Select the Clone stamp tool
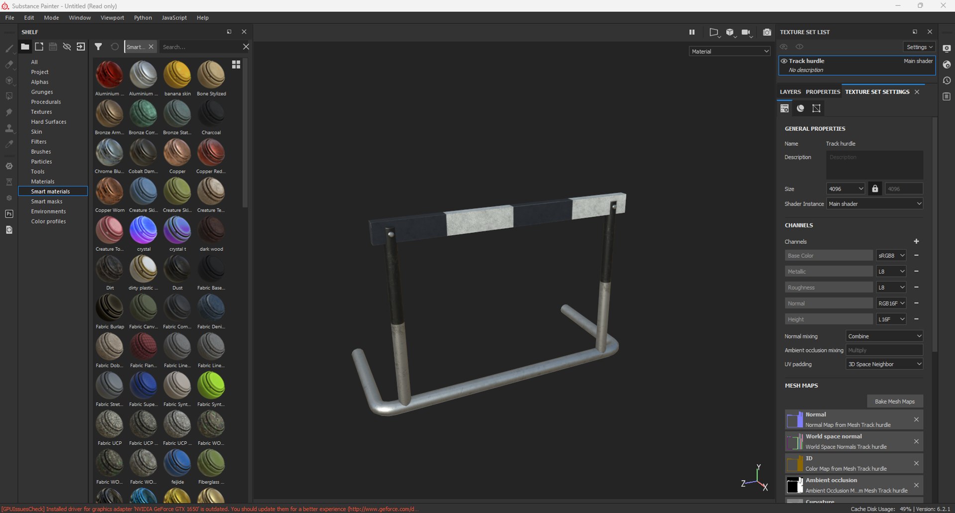The image size is (955, 513). (9, 128)
